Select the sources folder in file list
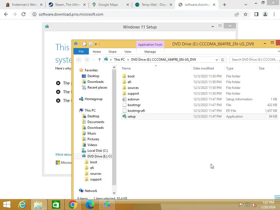Screen dimensions: 280x210 (x=199, y=88)
